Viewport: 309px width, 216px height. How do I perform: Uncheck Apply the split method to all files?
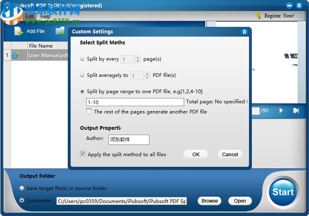[83, 154]
